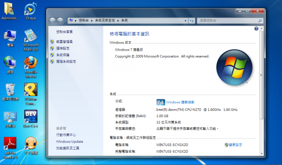Click the Forward navigation arrow button

point(60,21)
